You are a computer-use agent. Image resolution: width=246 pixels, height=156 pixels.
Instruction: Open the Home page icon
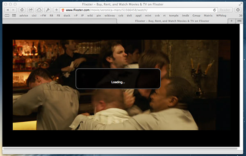pos(22,10)
